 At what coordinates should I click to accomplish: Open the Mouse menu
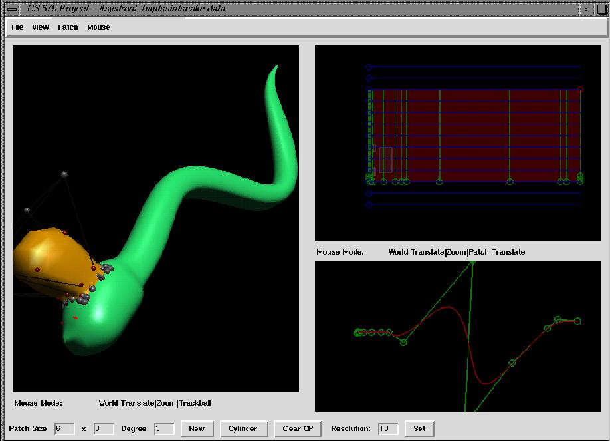98,27
